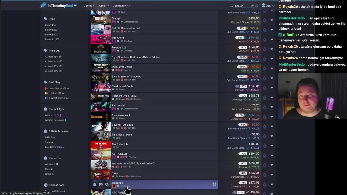Toggle the Mac platform filter
The width and height of the screenshot is (347, 195).
click(x=49, y=169)
